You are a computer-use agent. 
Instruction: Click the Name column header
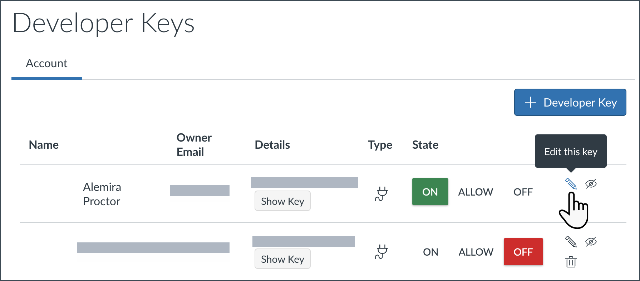tap(44, 145)
